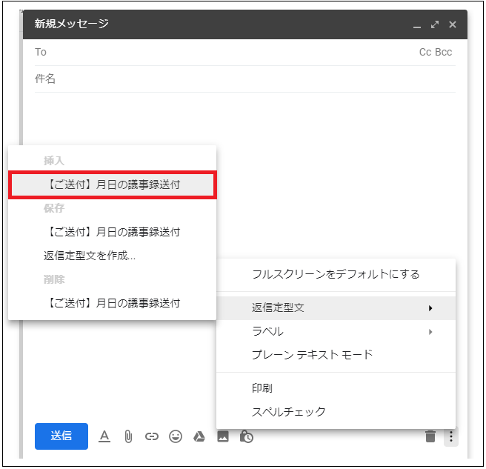Insert photo using image icon
Viewport: 486px width, 469px height.
point(223,436)
